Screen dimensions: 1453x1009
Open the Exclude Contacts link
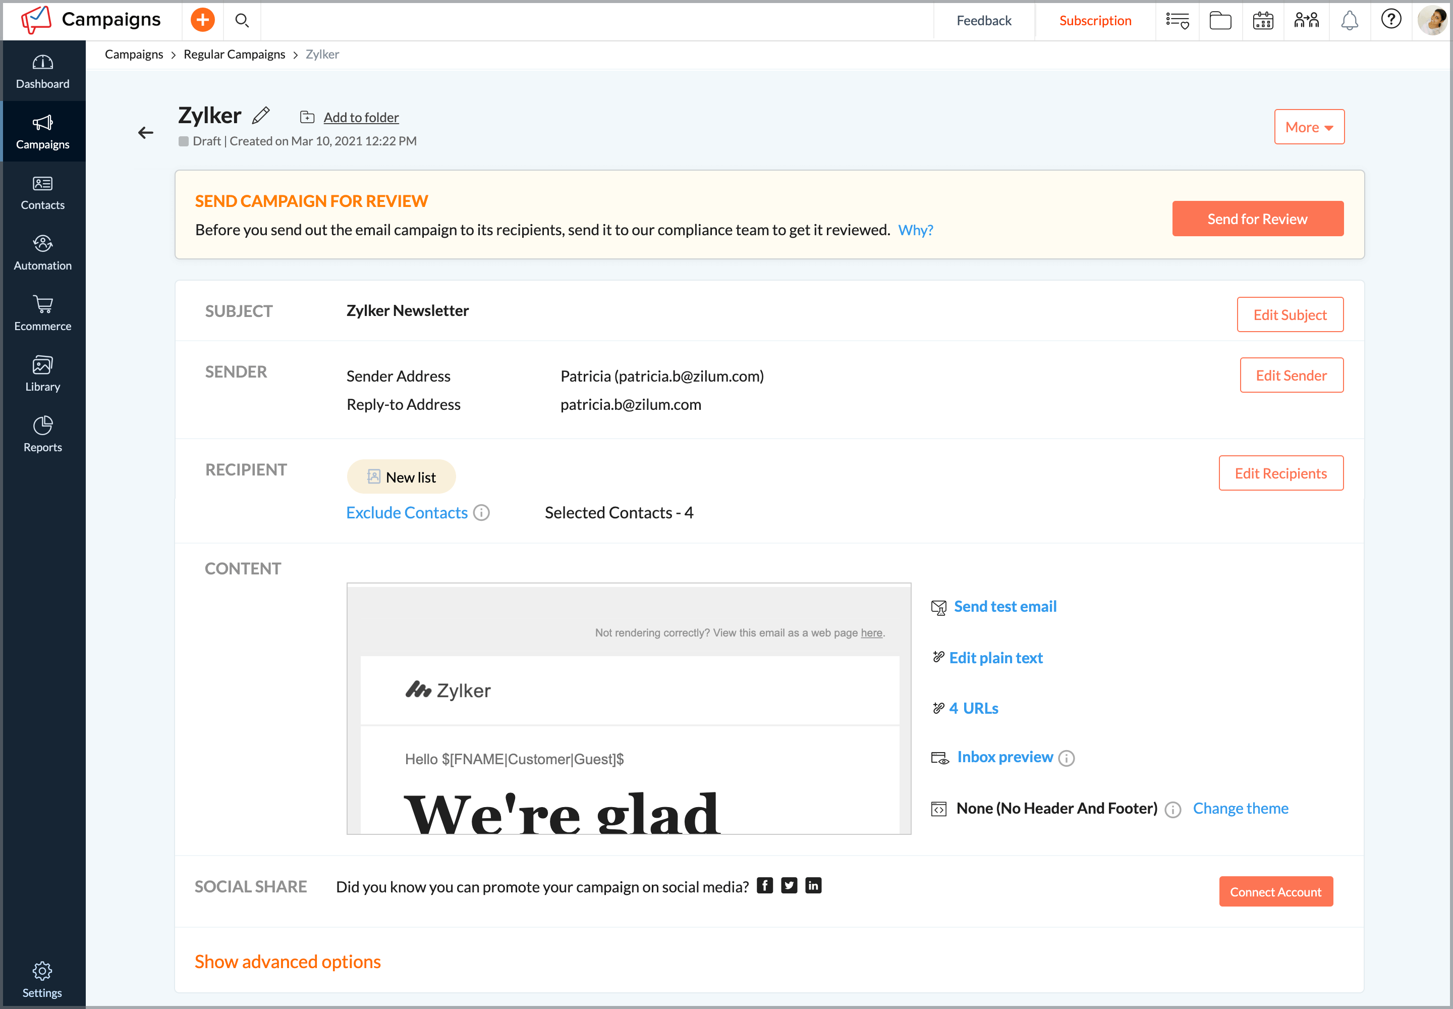[406, 512]
